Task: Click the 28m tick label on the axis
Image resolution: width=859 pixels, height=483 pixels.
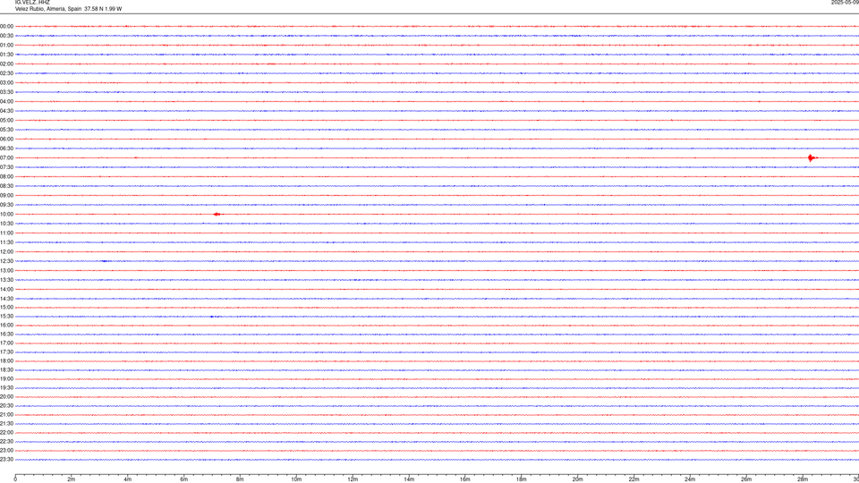Action: (803, 479)
